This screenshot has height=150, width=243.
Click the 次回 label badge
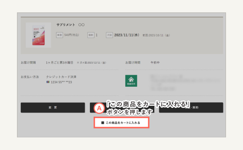pyautogui.click(x=109, y=35)
